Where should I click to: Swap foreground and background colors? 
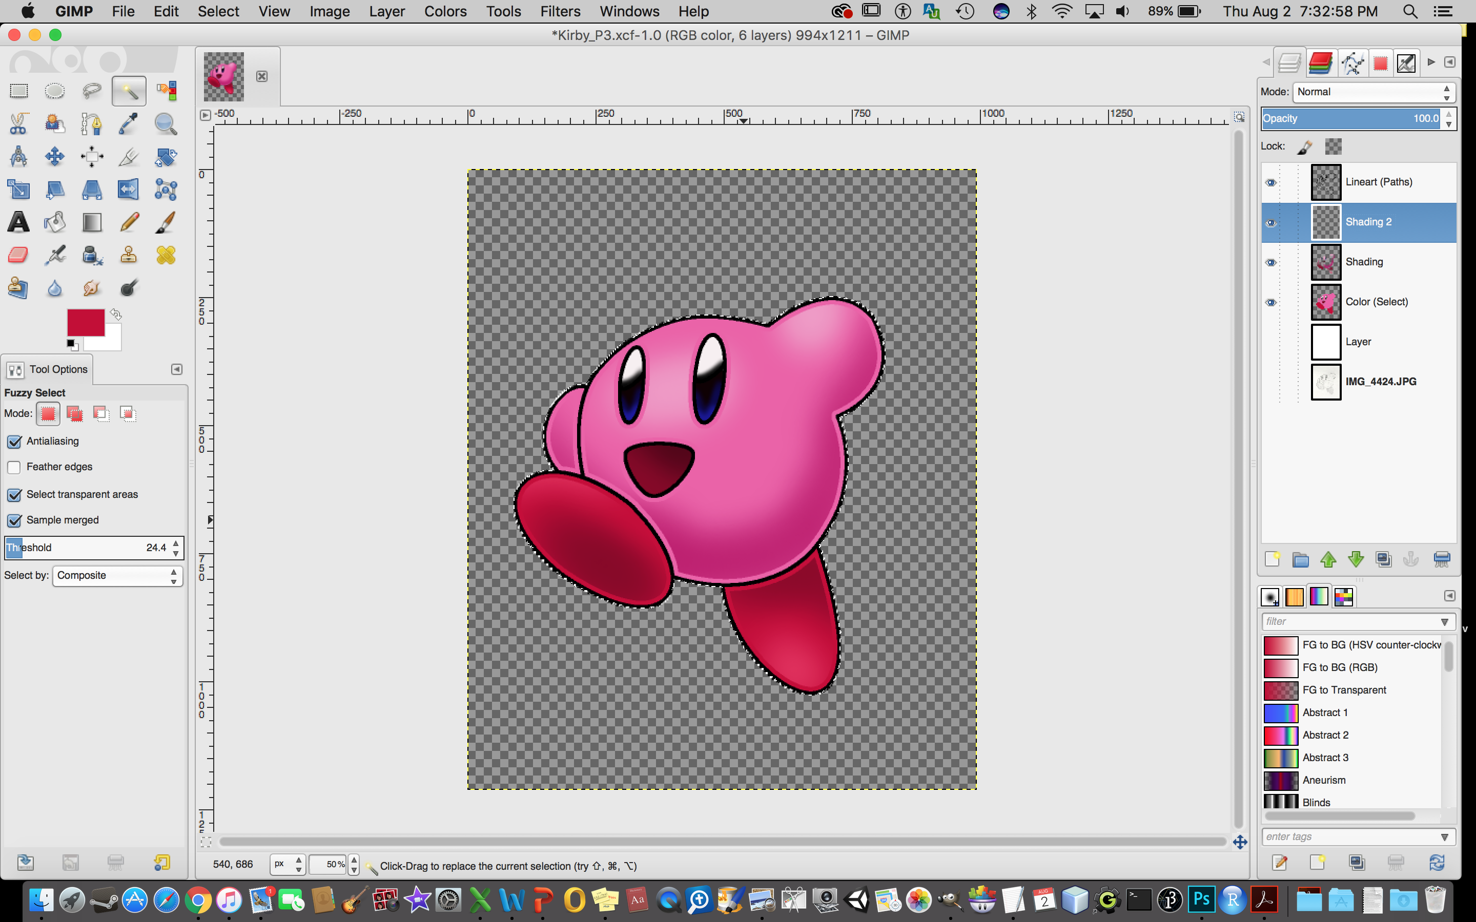(x=116, y=315)
